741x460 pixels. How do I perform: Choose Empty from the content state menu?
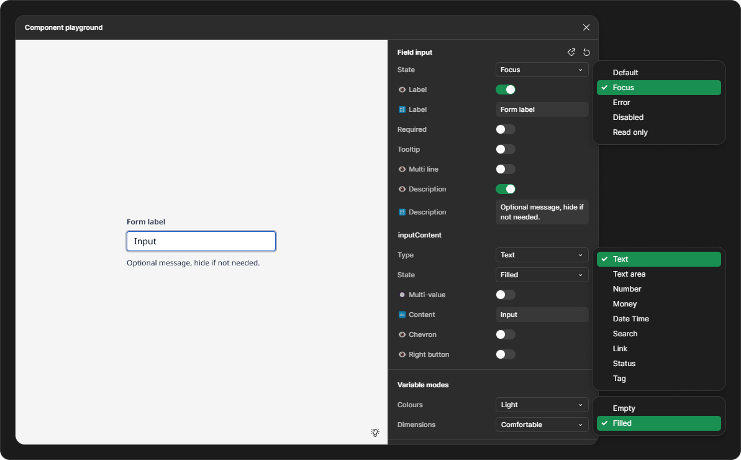pyautogui.click(x=659, y=408)
